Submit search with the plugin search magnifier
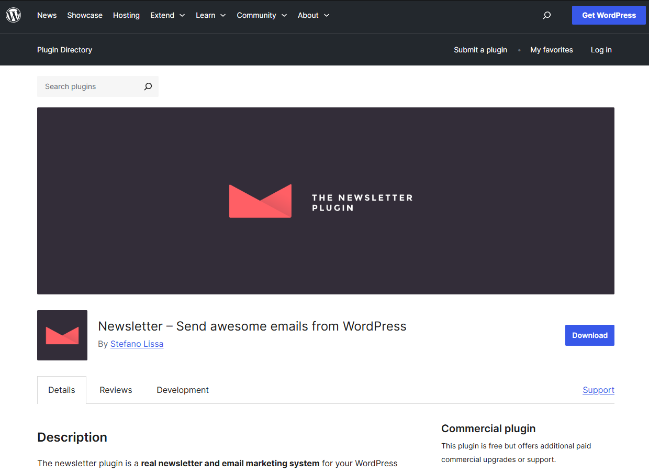Viewport: 649px width, 472px height. click(148, 86)
